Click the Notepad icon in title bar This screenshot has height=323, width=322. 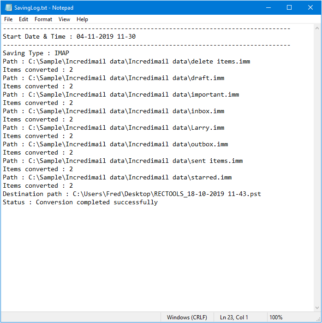[x=8, y=8]
